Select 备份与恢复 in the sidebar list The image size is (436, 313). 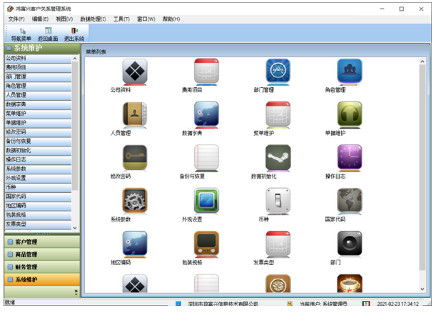coord(38,141)
